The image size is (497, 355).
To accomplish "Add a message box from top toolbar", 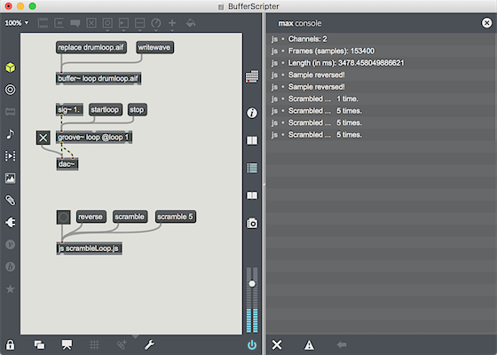I will pos(59,23).
